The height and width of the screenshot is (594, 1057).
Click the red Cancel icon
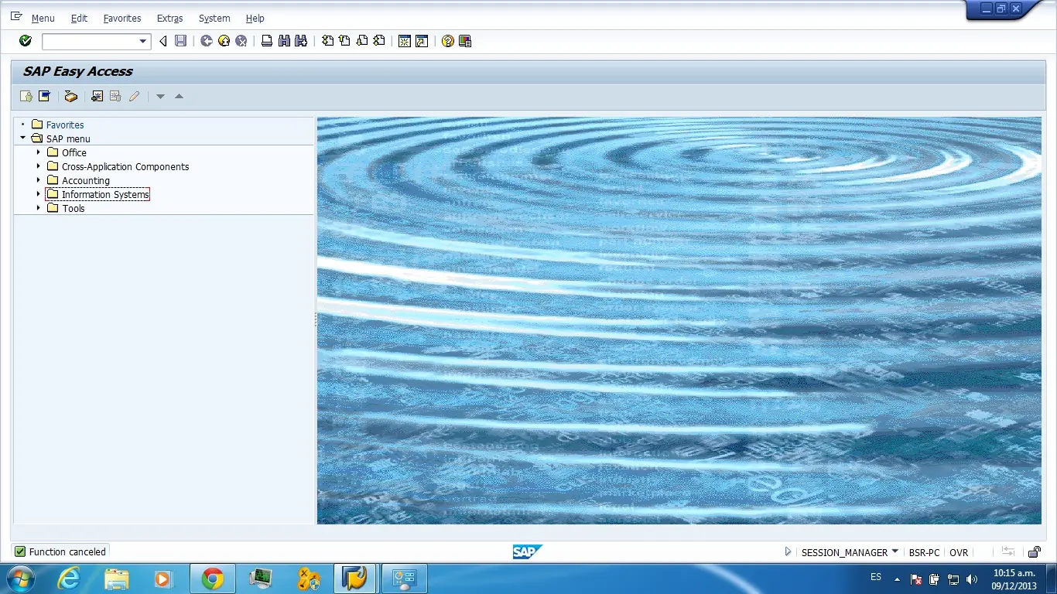coord(241,41)
